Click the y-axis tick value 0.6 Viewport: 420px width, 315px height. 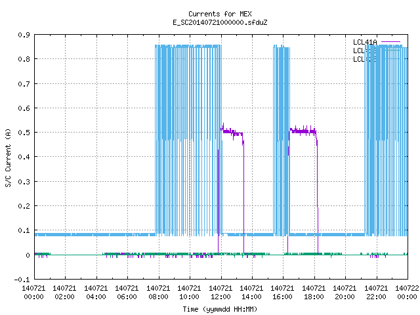pos(24,108)
